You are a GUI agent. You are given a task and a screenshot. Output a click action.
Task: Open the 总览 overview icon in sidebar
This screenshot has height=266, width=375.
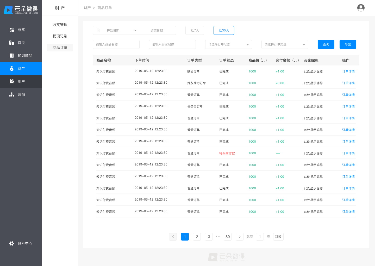click(x=12, y=30)
